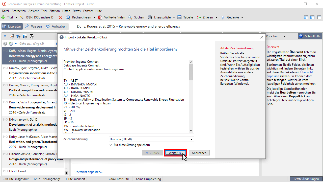Image resolution: width=323 pixels, height=182 pixels.
Task: Open the Tabelle table view
Action: tap(185, 17)
